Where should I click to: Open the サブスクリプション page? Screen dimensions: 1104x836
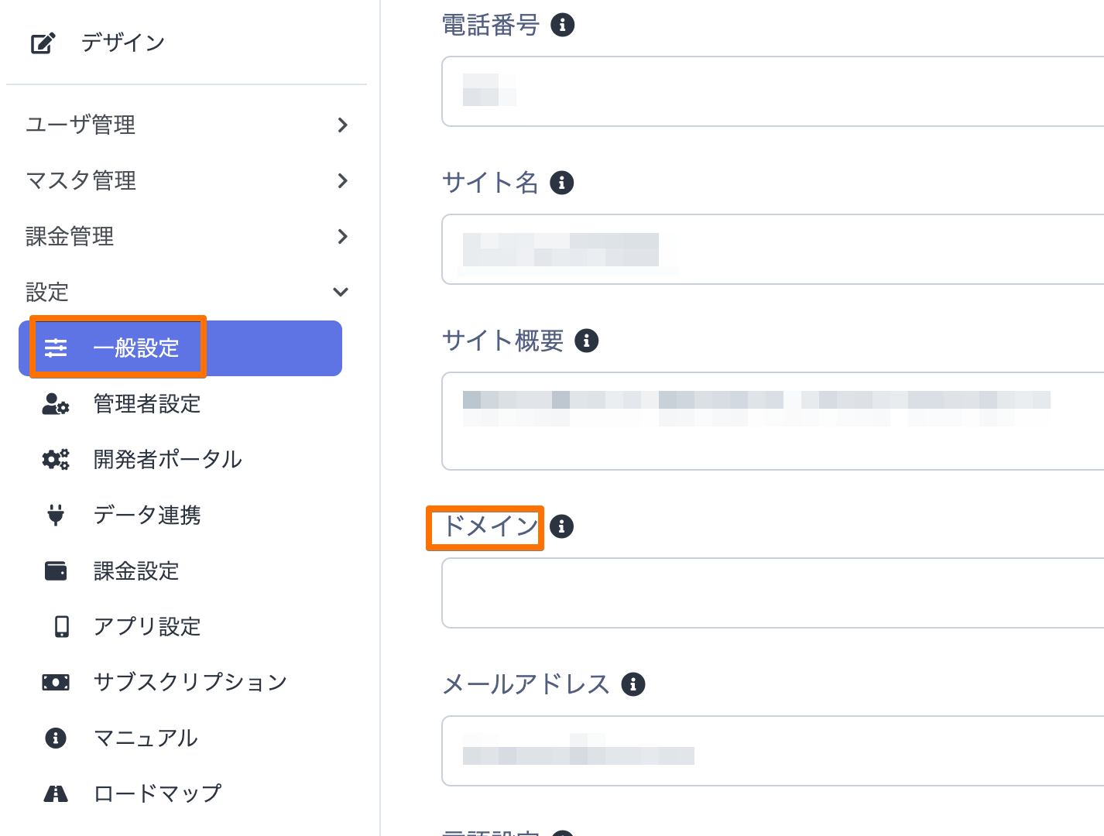(x=190, y=683)
